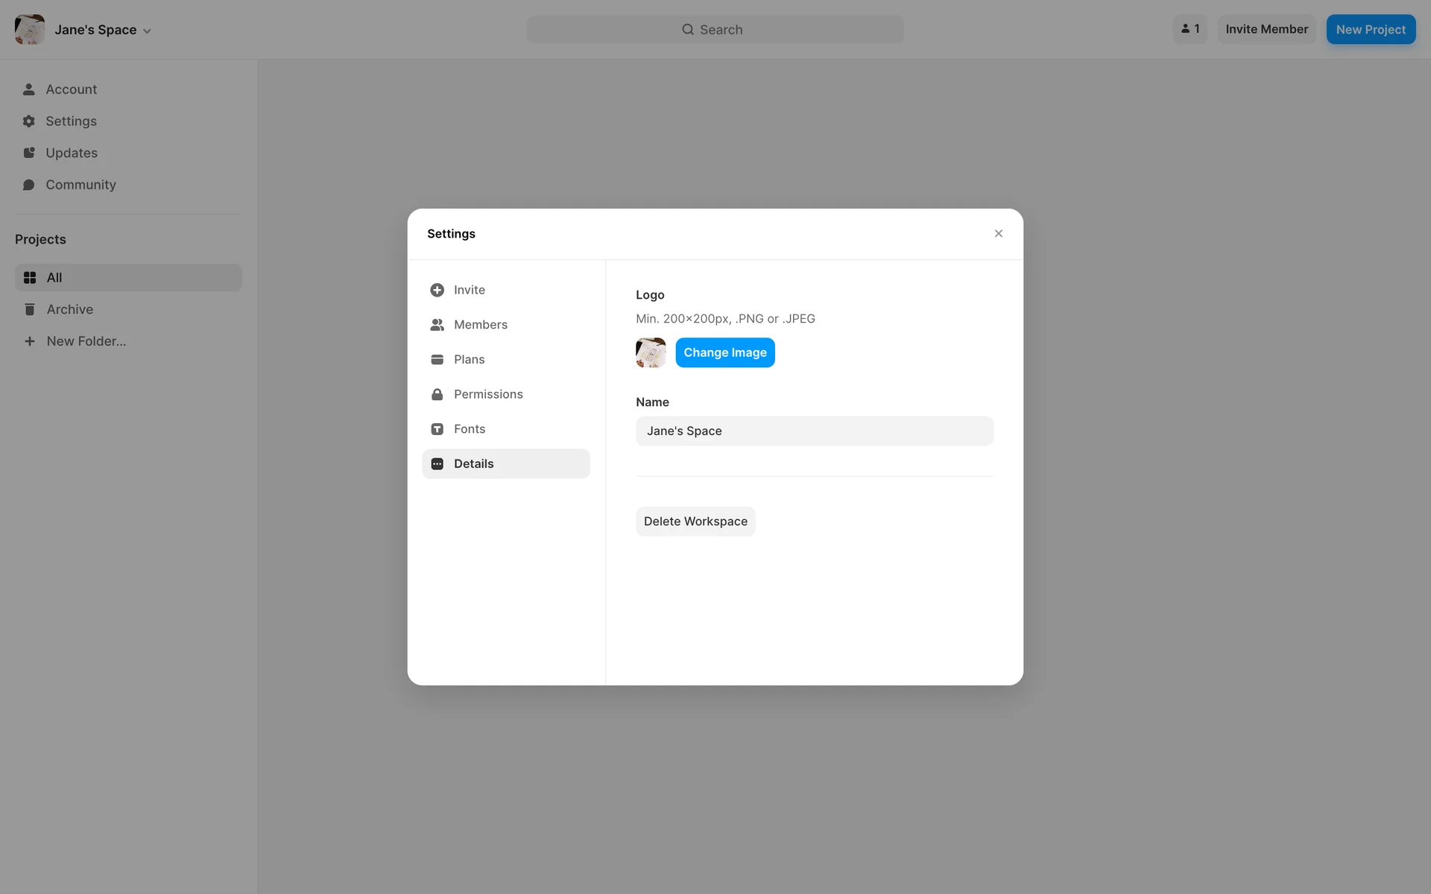Click the Settings gear in sidebar
Screen dimensions: 1431x894
(x=29, y=121)
